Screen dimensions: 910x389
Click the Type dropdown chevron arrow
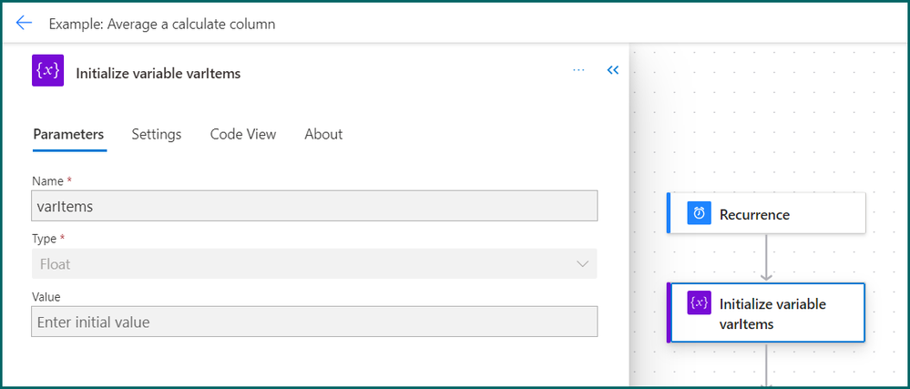[x=583, y=264]
